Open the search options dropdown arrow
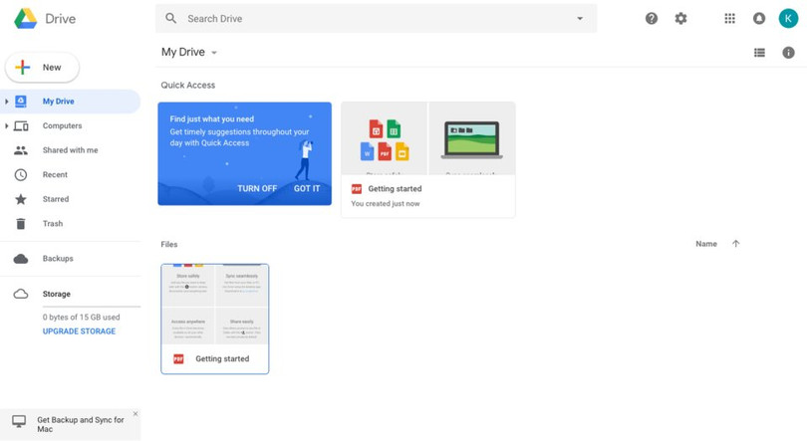This screenshot has height=441, width=807. [x=580, y=19]
